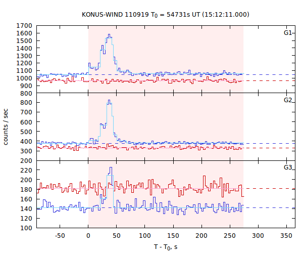The width and height of the screenshot is (303, 253).
Task: Click the 800 tick label at G1 panel bottom
Action: (x=26, y=94)
